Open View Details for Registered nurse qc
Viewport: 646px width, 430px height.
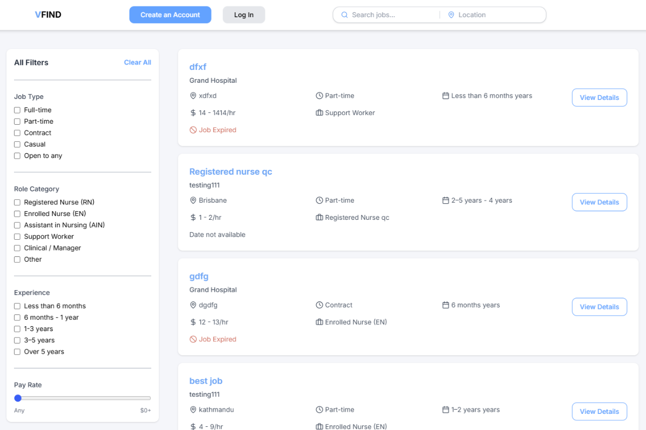click(599, 202)
